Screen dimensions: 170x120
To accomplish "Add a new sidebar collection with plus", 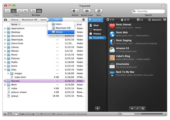I will point(97,109).
